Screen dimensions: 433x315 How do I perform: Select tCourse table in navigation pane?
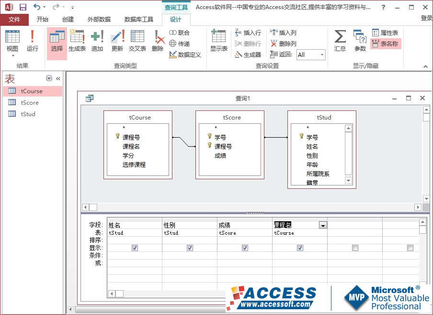point(33,91)
